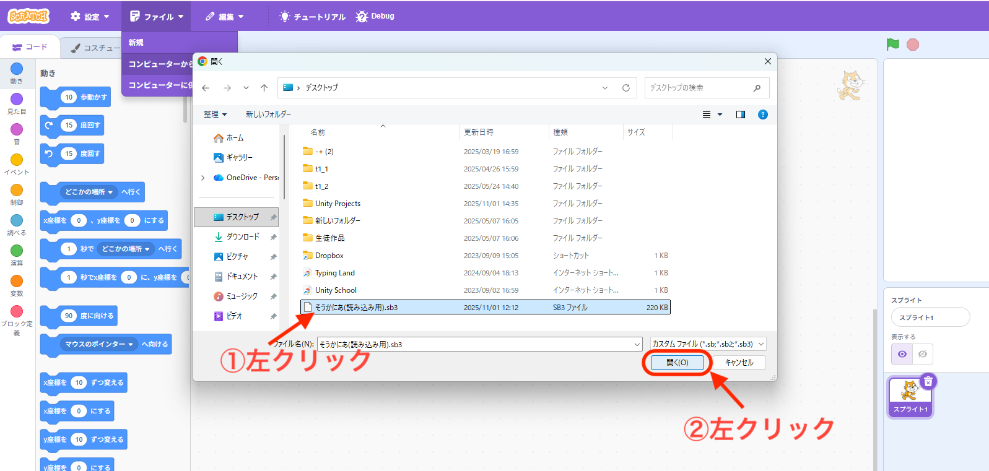Open view options dropdown arrow
The image size is (989, 471).
pos(720,115)
